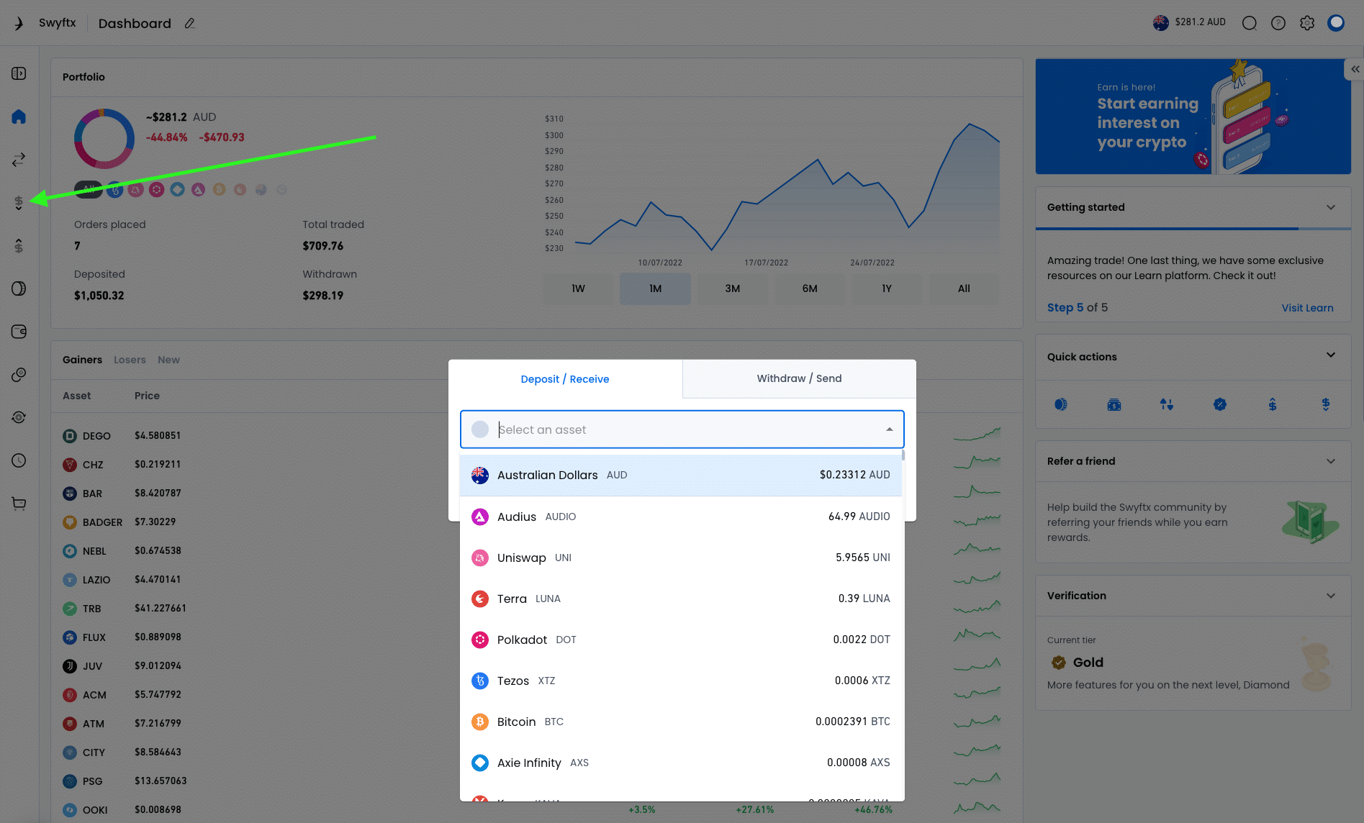Image resolution: width=1364 pixels, height=823 pixels.
Task: Click the portfolio donut chart
Action: pyautogui.click(x=104, y=139)
